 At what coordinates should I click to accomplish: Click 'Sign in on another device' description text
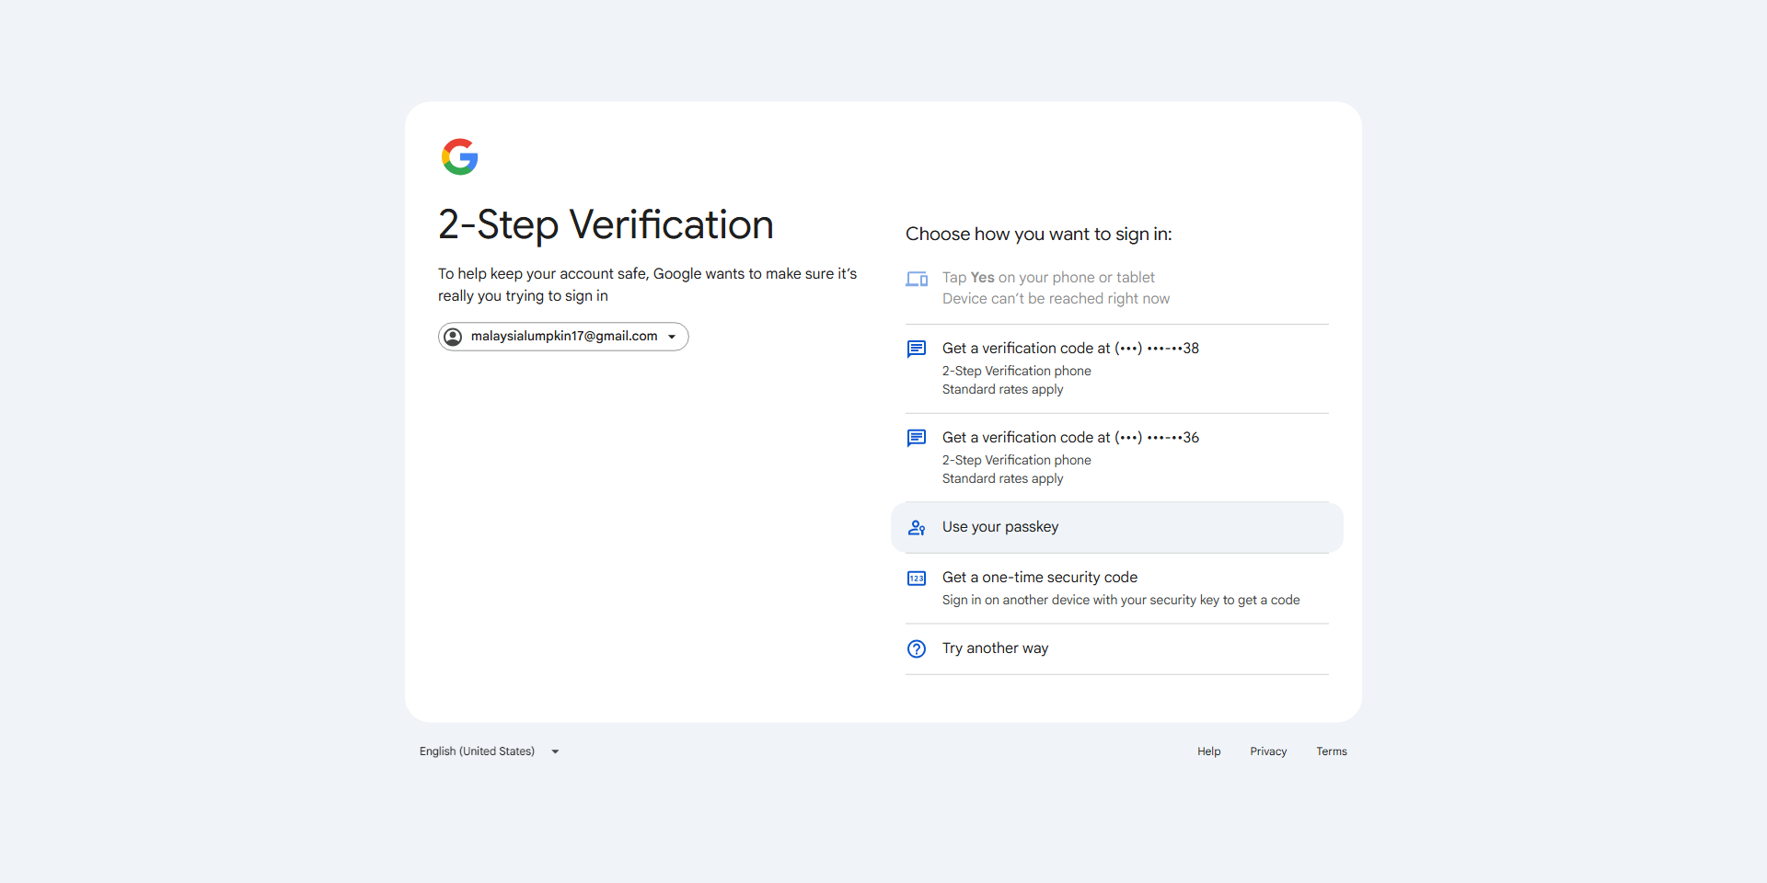(x=1121, y=601)
